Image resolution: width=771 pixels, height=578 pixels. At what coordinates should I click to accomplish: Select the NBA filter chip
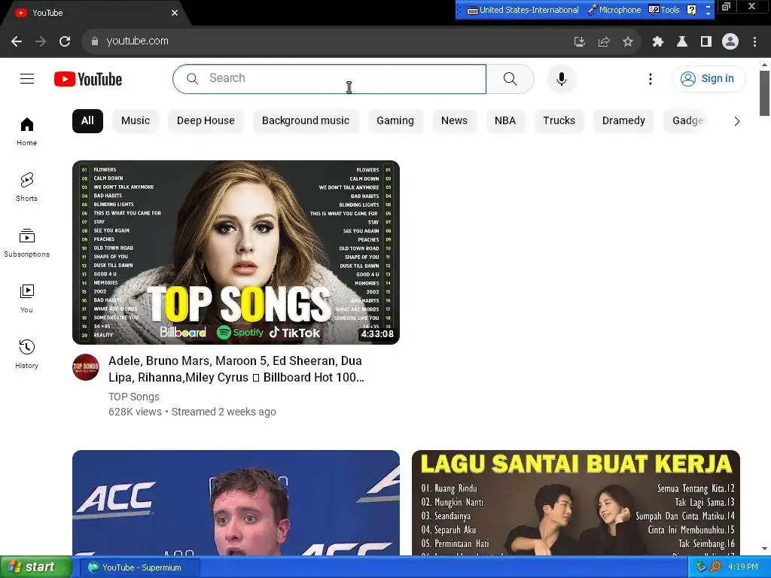click(505, 121)
